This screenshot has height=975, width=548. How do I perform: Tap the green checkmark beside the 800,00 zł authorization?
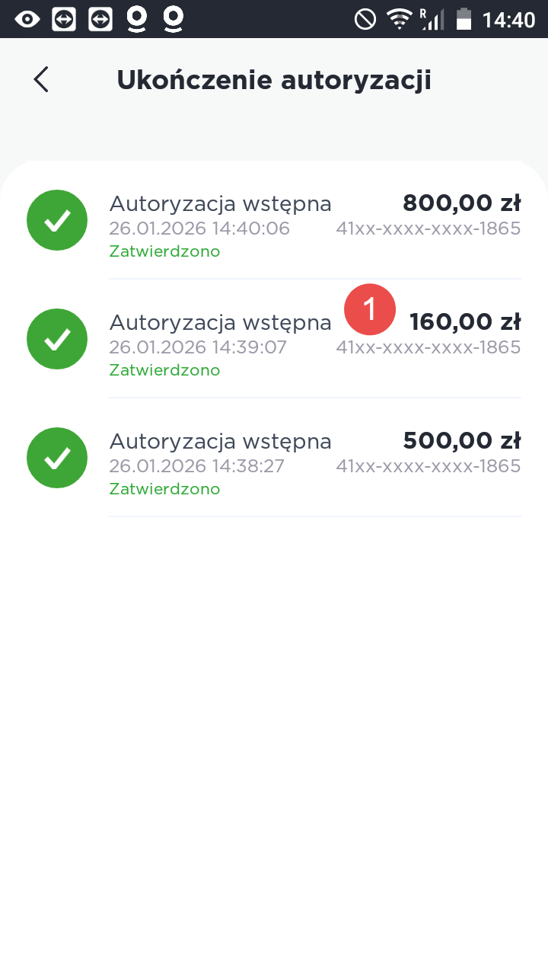(57, 220)
